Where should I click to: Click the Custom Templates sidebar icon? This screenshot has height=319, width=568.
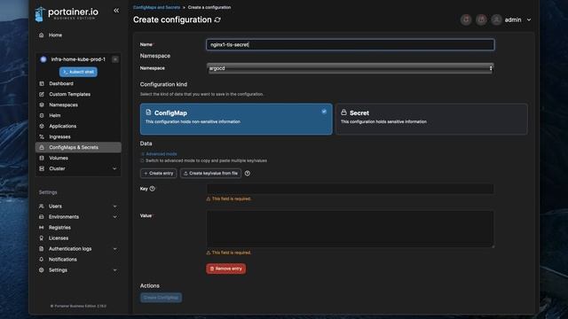42,94
